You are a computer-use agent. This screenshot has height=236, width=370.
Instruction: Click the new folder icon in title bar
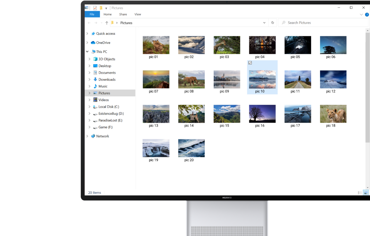101,8
